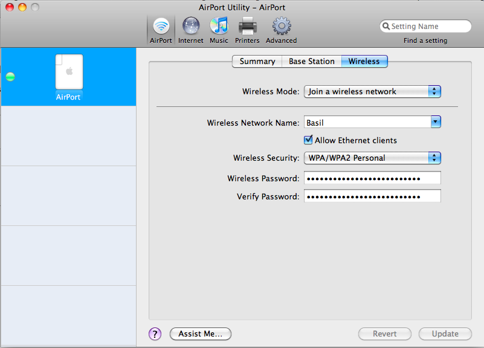Select the AirPort base station in the sidebar
Screen dimensions: 484x348
68,77
